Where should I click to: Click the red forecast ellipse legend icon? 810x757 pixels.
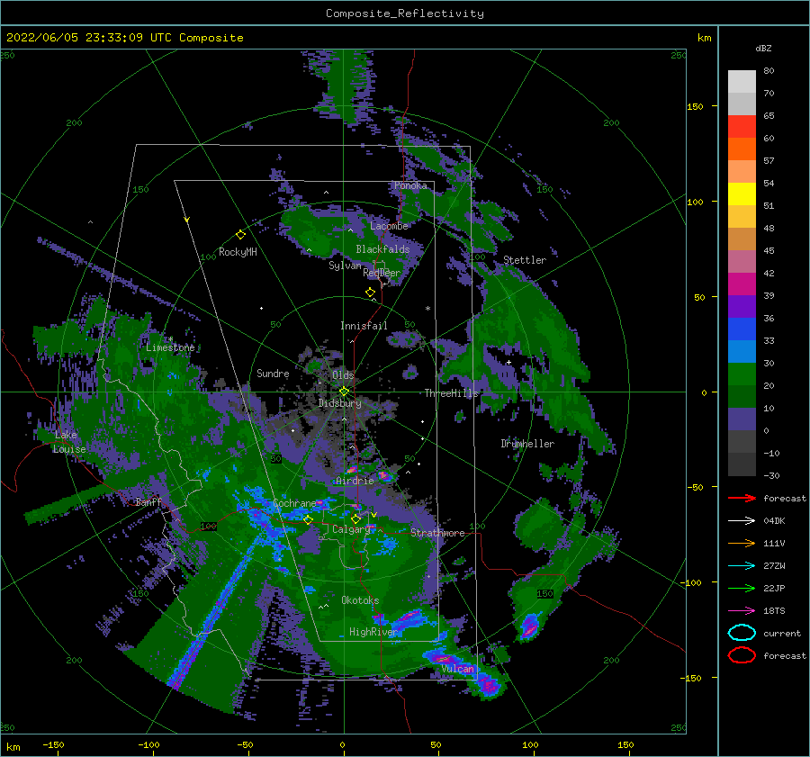(742, 655)
